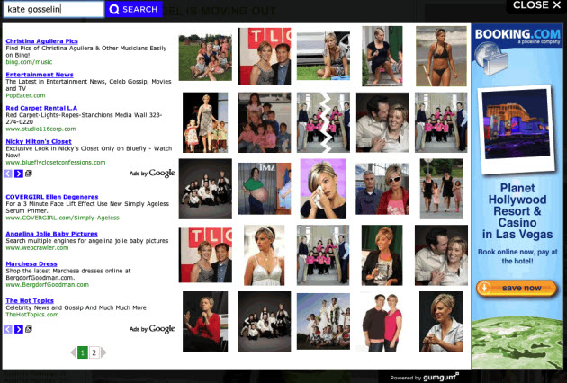The image size is (567, 383).
Task: Open thumbnail of family in Hawaiian leis
Action: coord(323,321)
